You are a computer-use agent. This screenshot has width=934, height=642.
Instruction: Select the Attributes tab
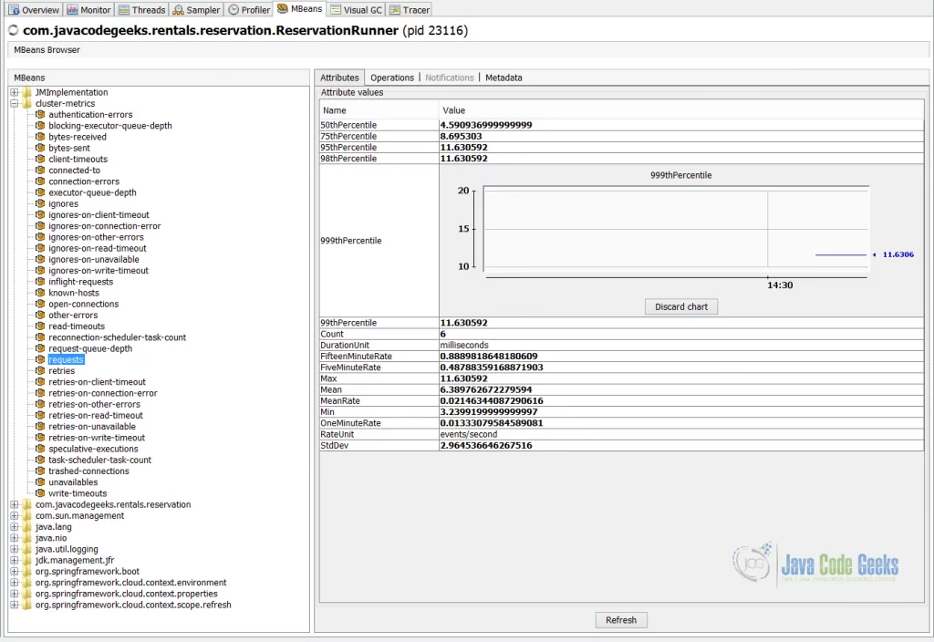tap(339, 78)
